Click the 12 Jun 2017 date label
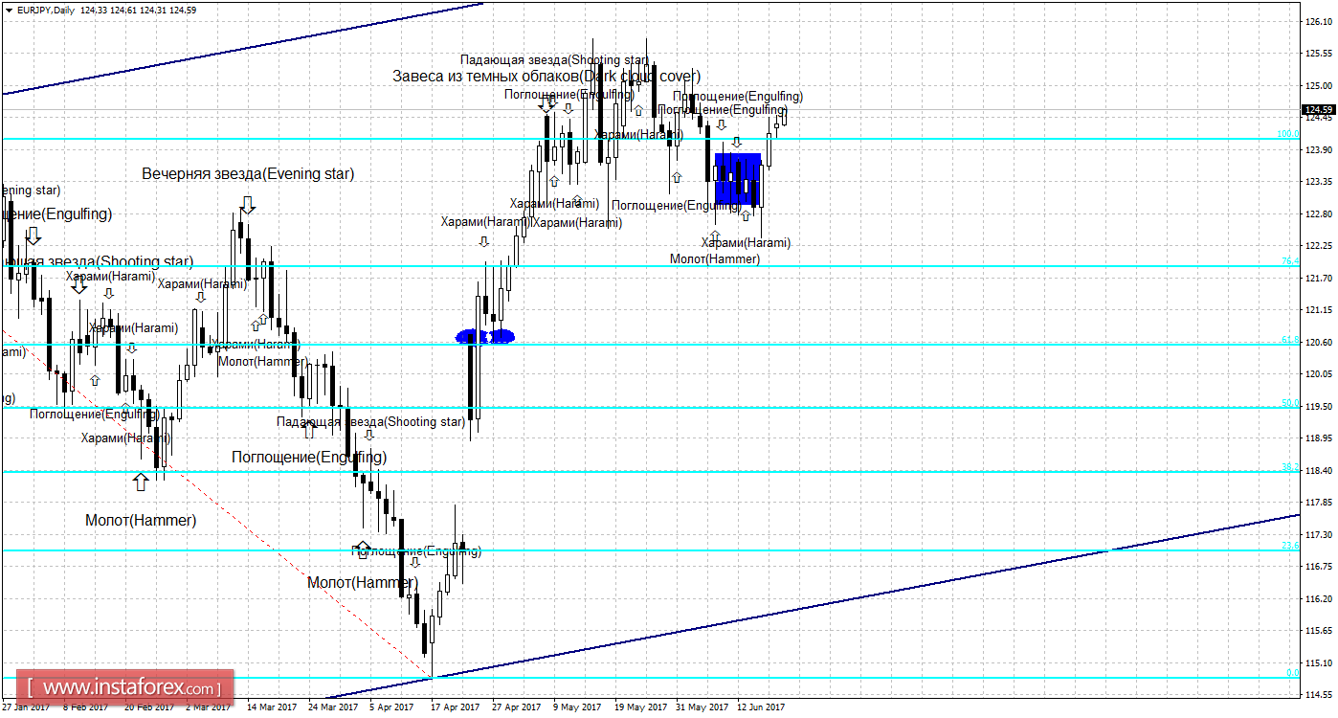Image resolution: width=1338 pixels, height=718 pixels. 761,707
